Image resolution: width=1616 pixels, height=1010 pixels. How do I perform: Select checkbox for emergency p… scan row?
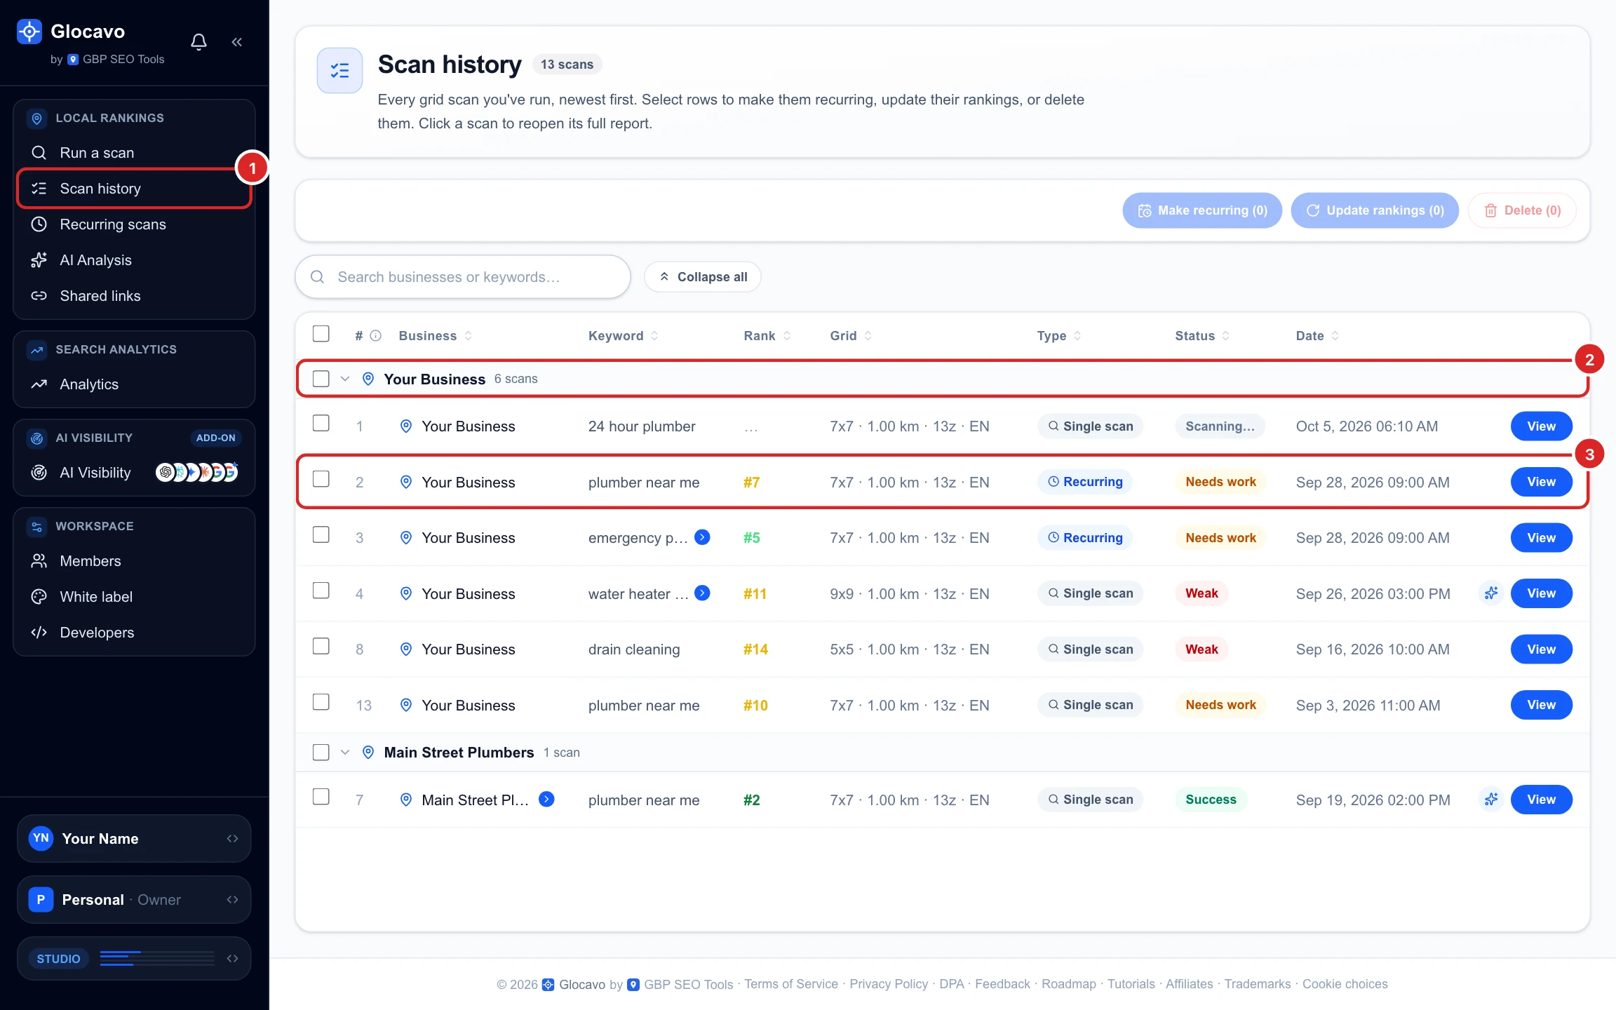321,535
